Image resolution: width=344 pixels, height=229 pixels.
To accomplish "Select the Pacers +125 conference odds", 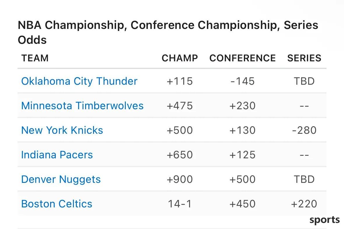I will click(242, 155).
